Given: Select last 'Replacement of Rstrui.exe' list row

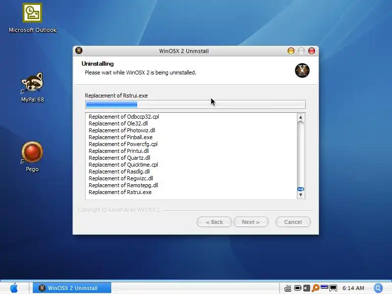Looking at the screenshot, I should 120,192.
